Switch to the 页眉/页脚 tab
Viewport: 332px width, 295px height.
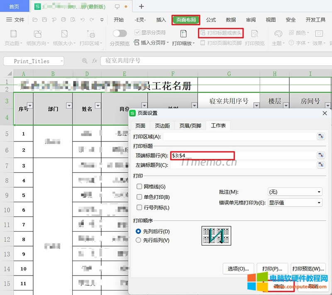(x=190, y=126)
